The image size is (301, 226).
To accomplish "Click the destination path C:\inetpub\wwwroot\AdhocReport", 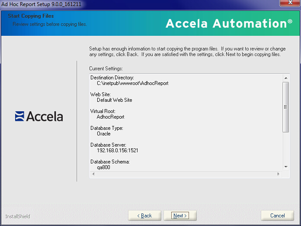I will coord(132,83).
